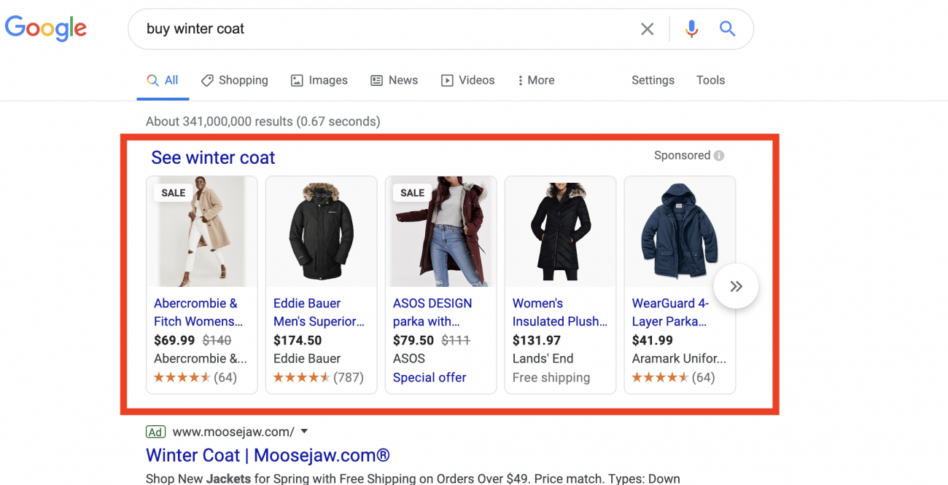Click the results count text

(263, 122)
